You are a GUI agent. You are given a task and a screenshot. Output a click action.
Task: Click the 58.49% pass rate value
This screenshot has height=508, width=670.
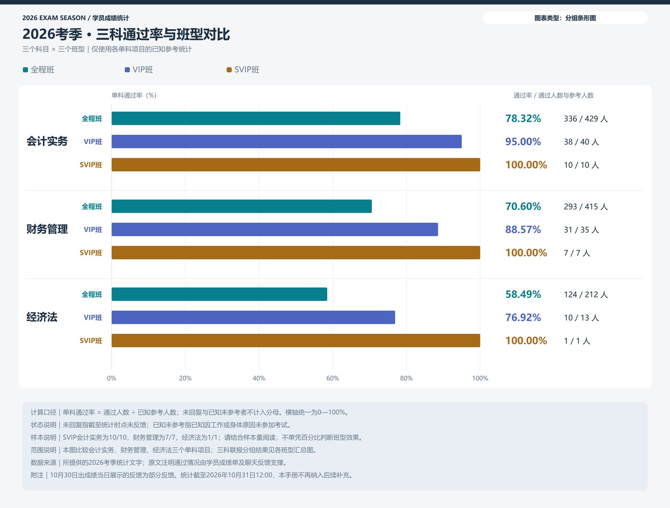pyautogui.click(x=523, y=294)
